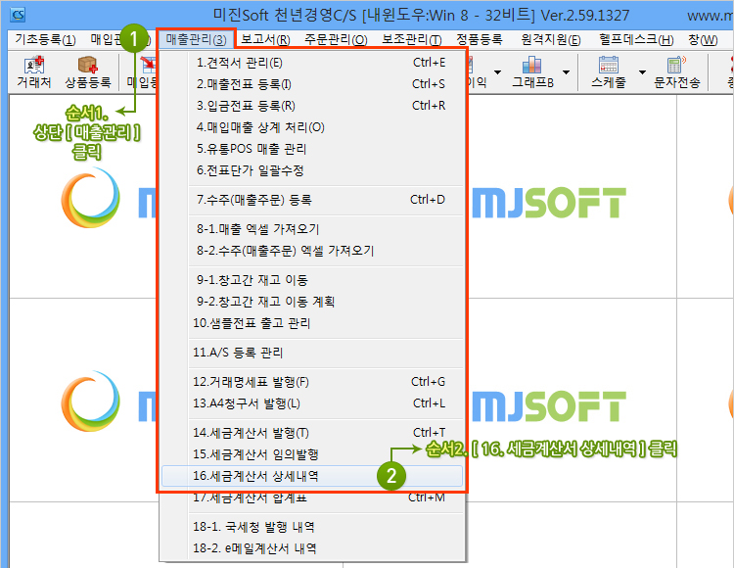Select 7.수주(매출주문) 등록
Image resolution: width=734 pixels, height=568 pixels.
(x=312, y=200)
